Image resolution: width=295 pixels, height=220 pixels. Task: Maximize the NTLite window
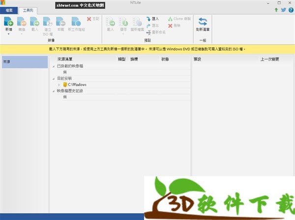tap(279, 3)
